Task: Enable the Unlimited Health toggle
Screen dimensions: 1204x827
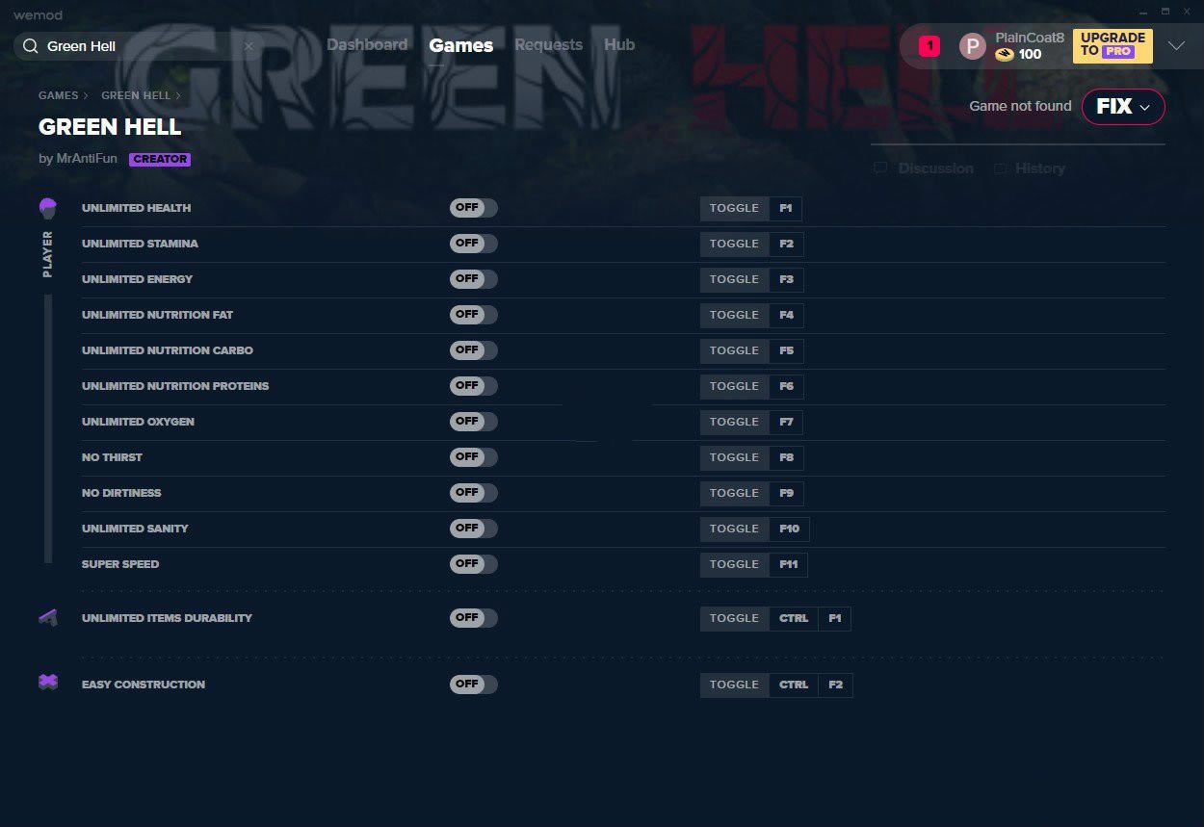Action: pyautogui.click(x=473, y=208)
